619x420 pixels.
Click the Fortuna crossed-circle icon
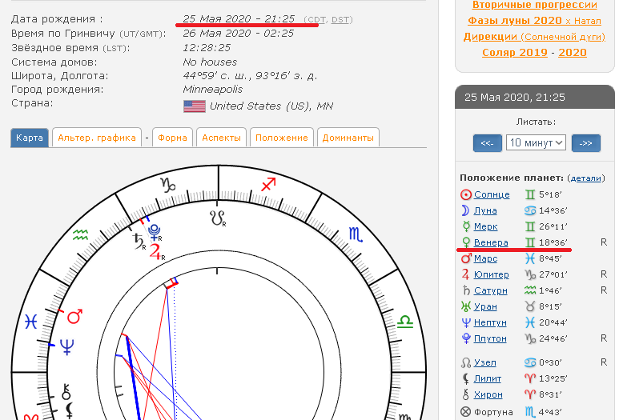click(466, 412)
